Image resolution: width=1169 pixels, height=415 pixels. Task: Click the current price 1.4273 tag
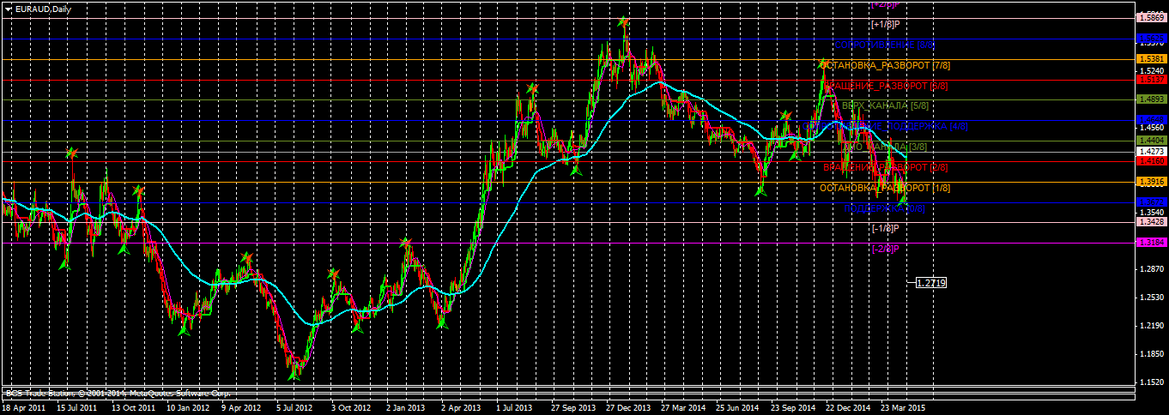click(x=1151, y=151)
